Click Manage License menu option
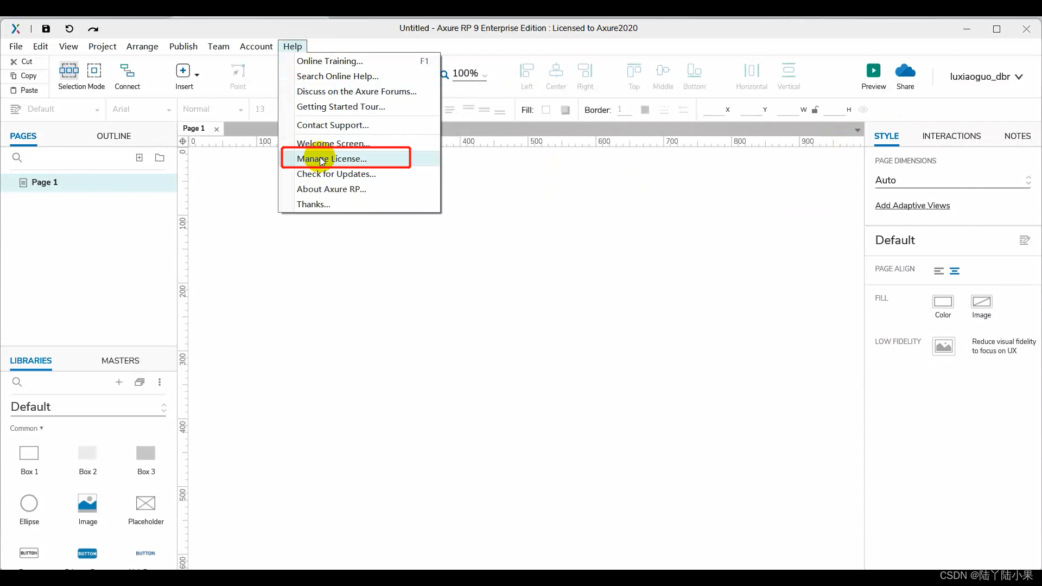Image resolution: width=1042 pixels, height=586 pixels. click(x=332, y=158)
